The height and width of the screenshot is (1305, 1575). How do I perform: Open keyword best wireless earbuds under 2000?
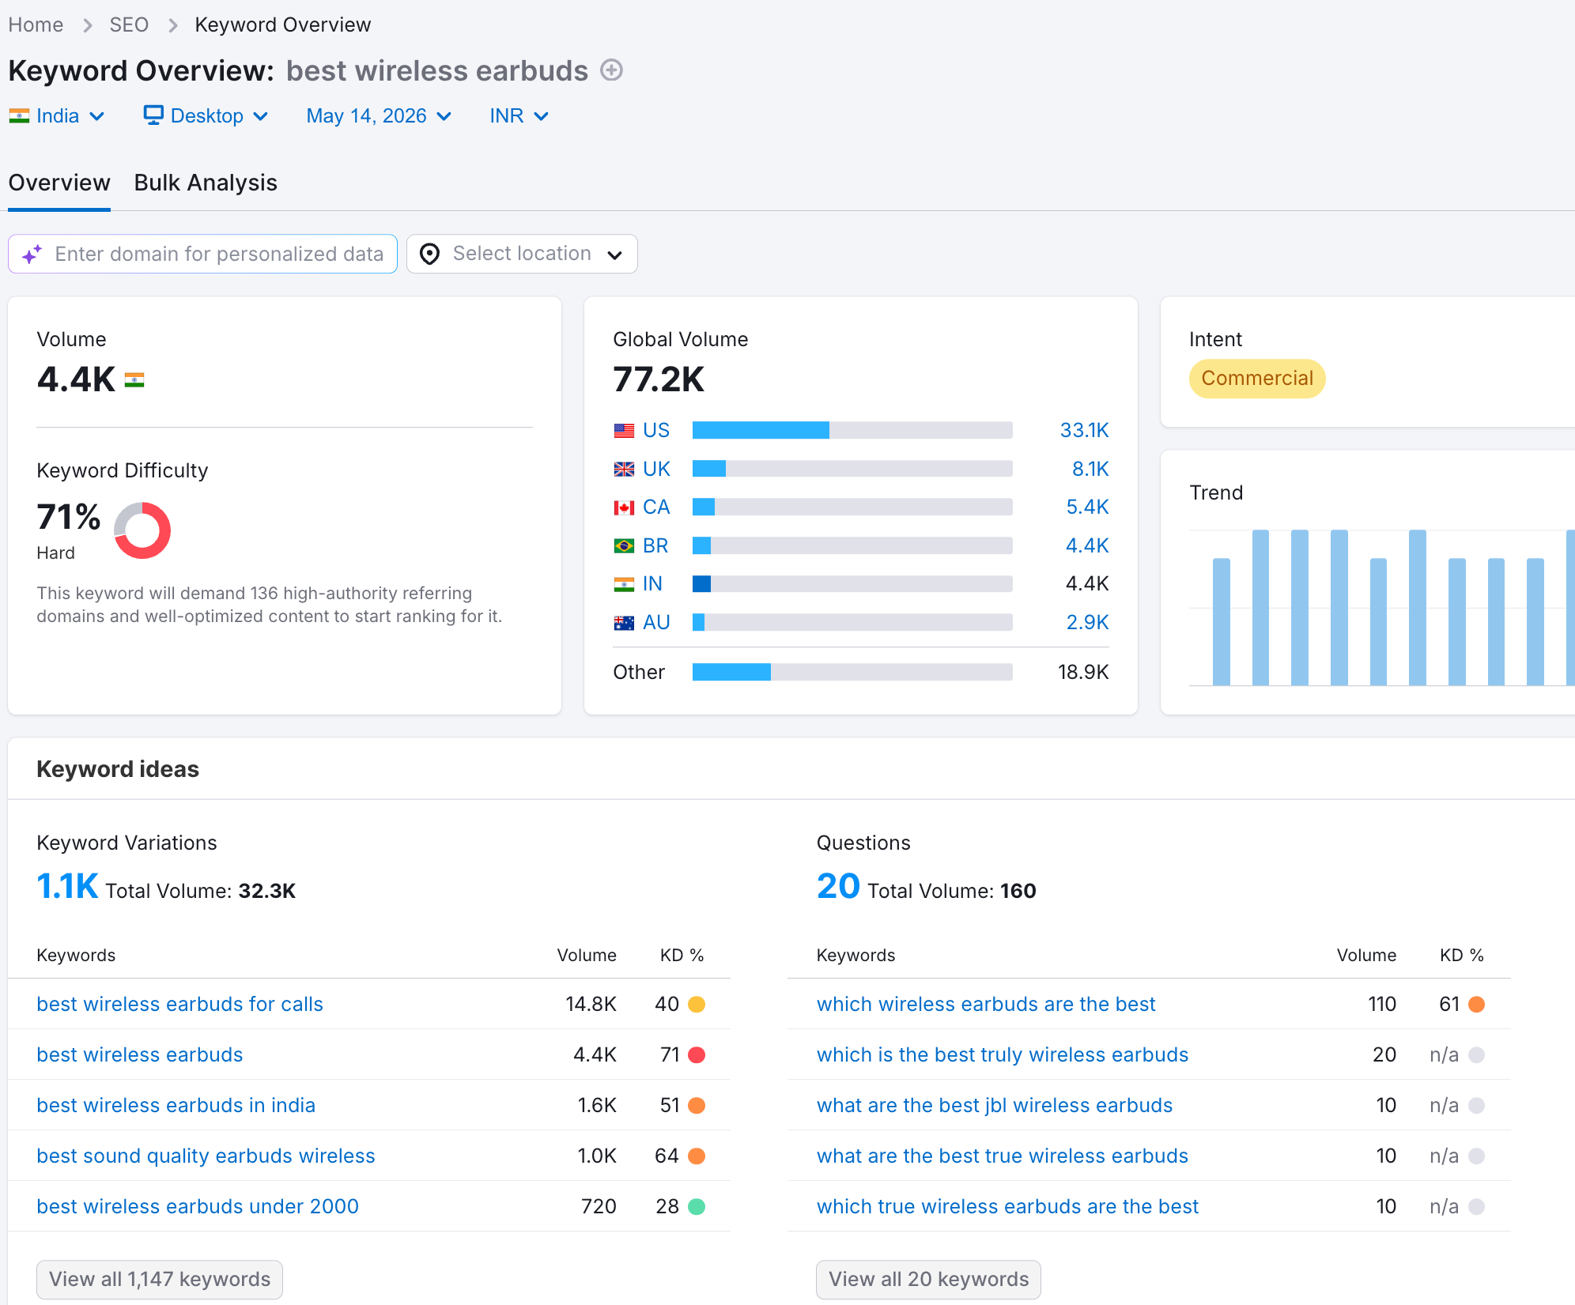point(198,1207)
